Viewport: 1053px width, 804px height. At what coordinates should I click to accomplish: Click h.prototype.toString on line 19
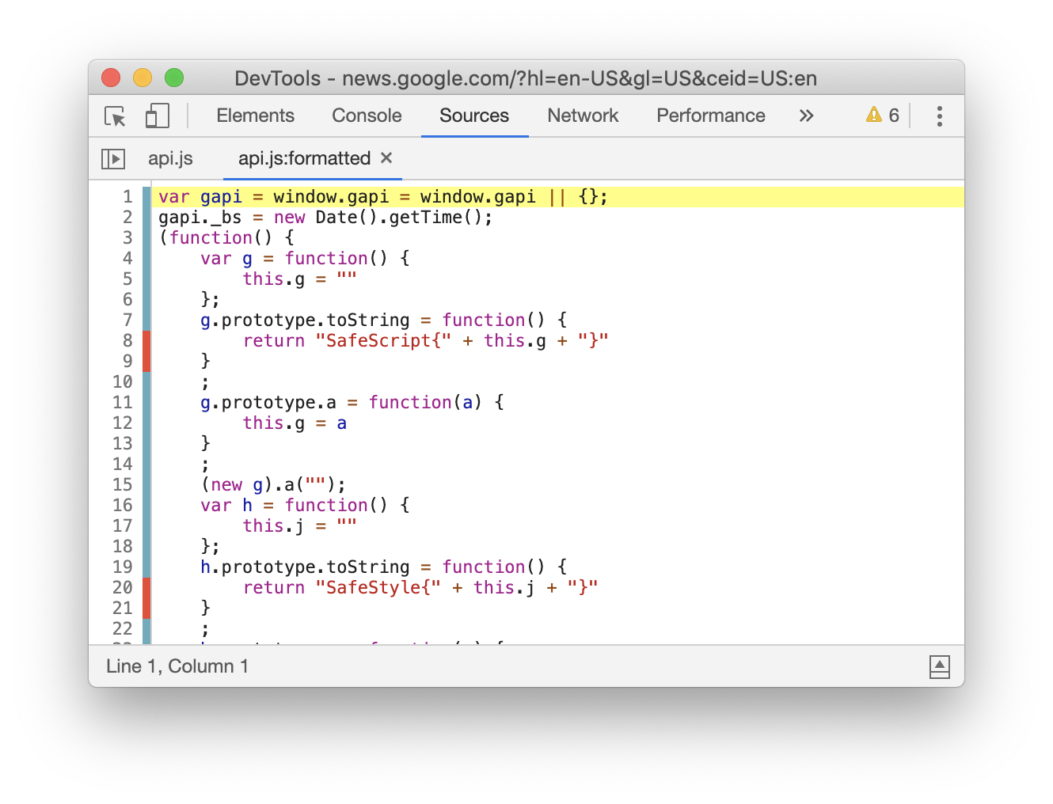tap(305, 567)
